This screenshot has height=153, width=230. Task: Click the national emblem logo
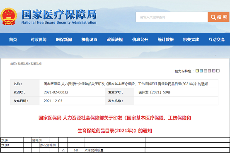9,17
